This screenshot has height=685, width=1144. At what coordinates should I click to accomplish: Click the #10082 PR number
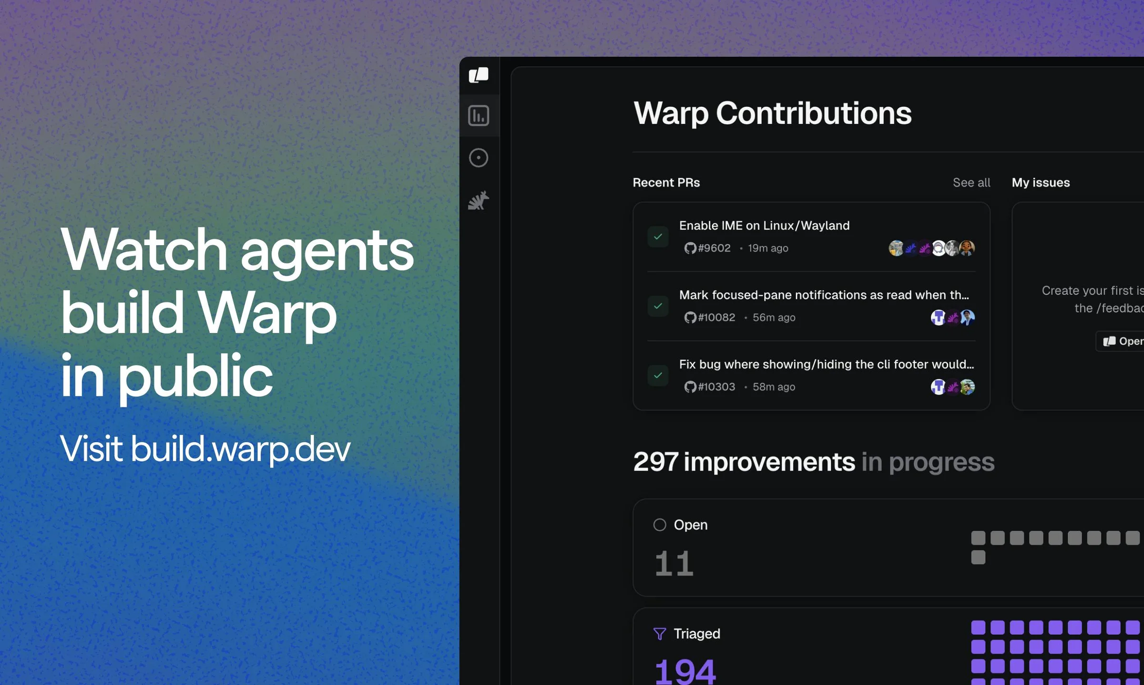[716, 318]
